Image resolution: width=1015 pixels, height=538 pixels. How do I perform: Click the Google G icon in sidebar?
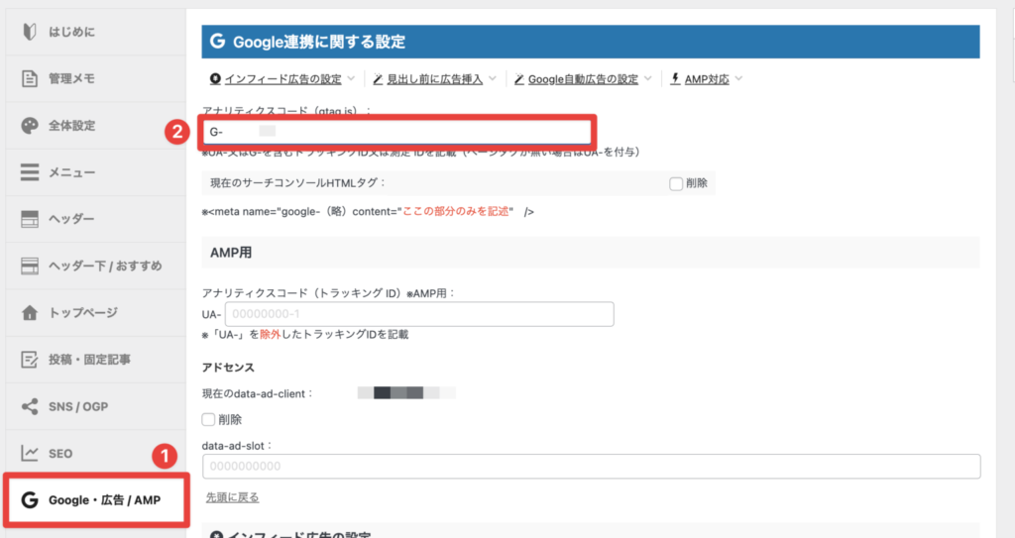pos(29,499)
